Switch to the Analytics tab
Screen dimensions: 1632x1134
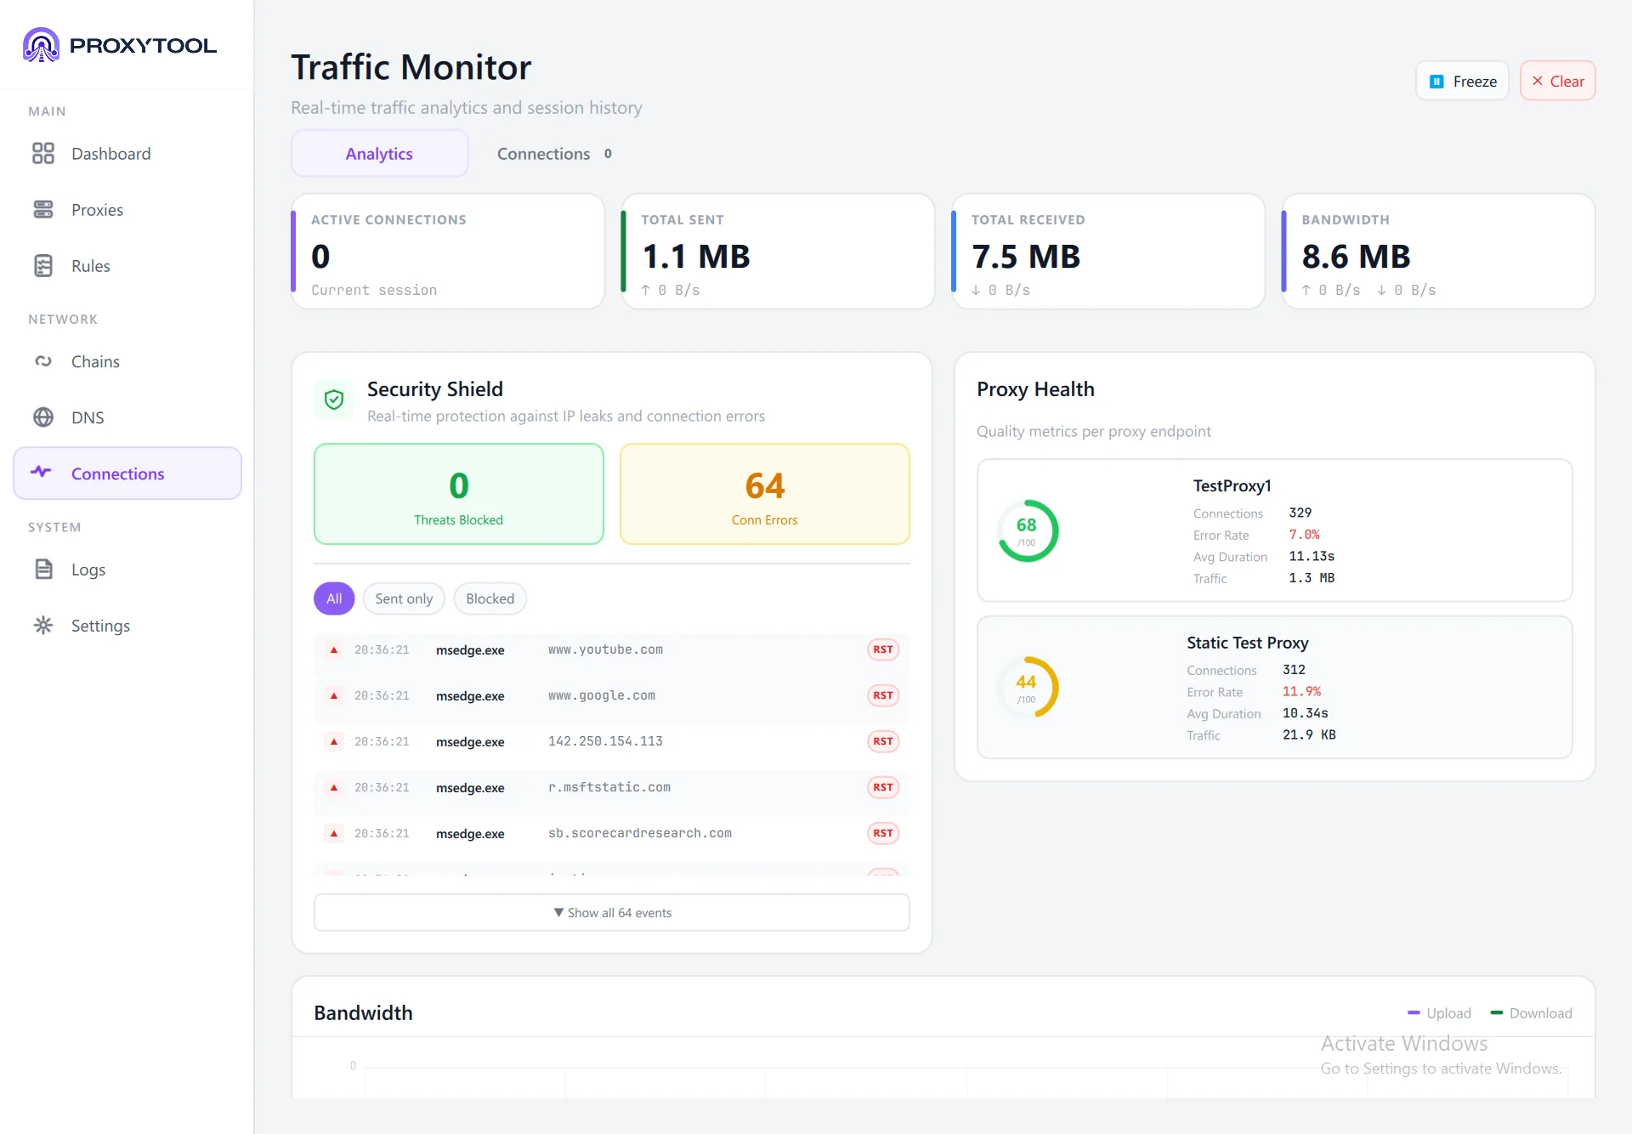click(379, 154)
